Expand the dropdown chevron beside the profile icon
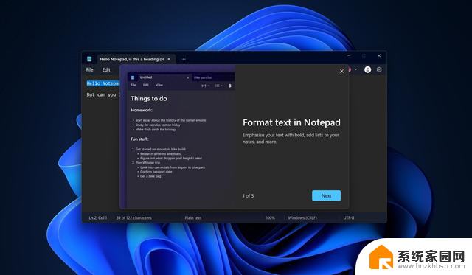This screenshot has width=472, height=275. pyautogui.click(x=355, y=69)
